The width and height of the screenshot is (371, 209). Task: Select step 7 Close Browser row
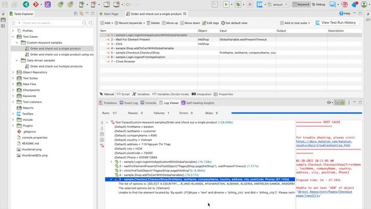pyautogui.click(x=231, y=62)
